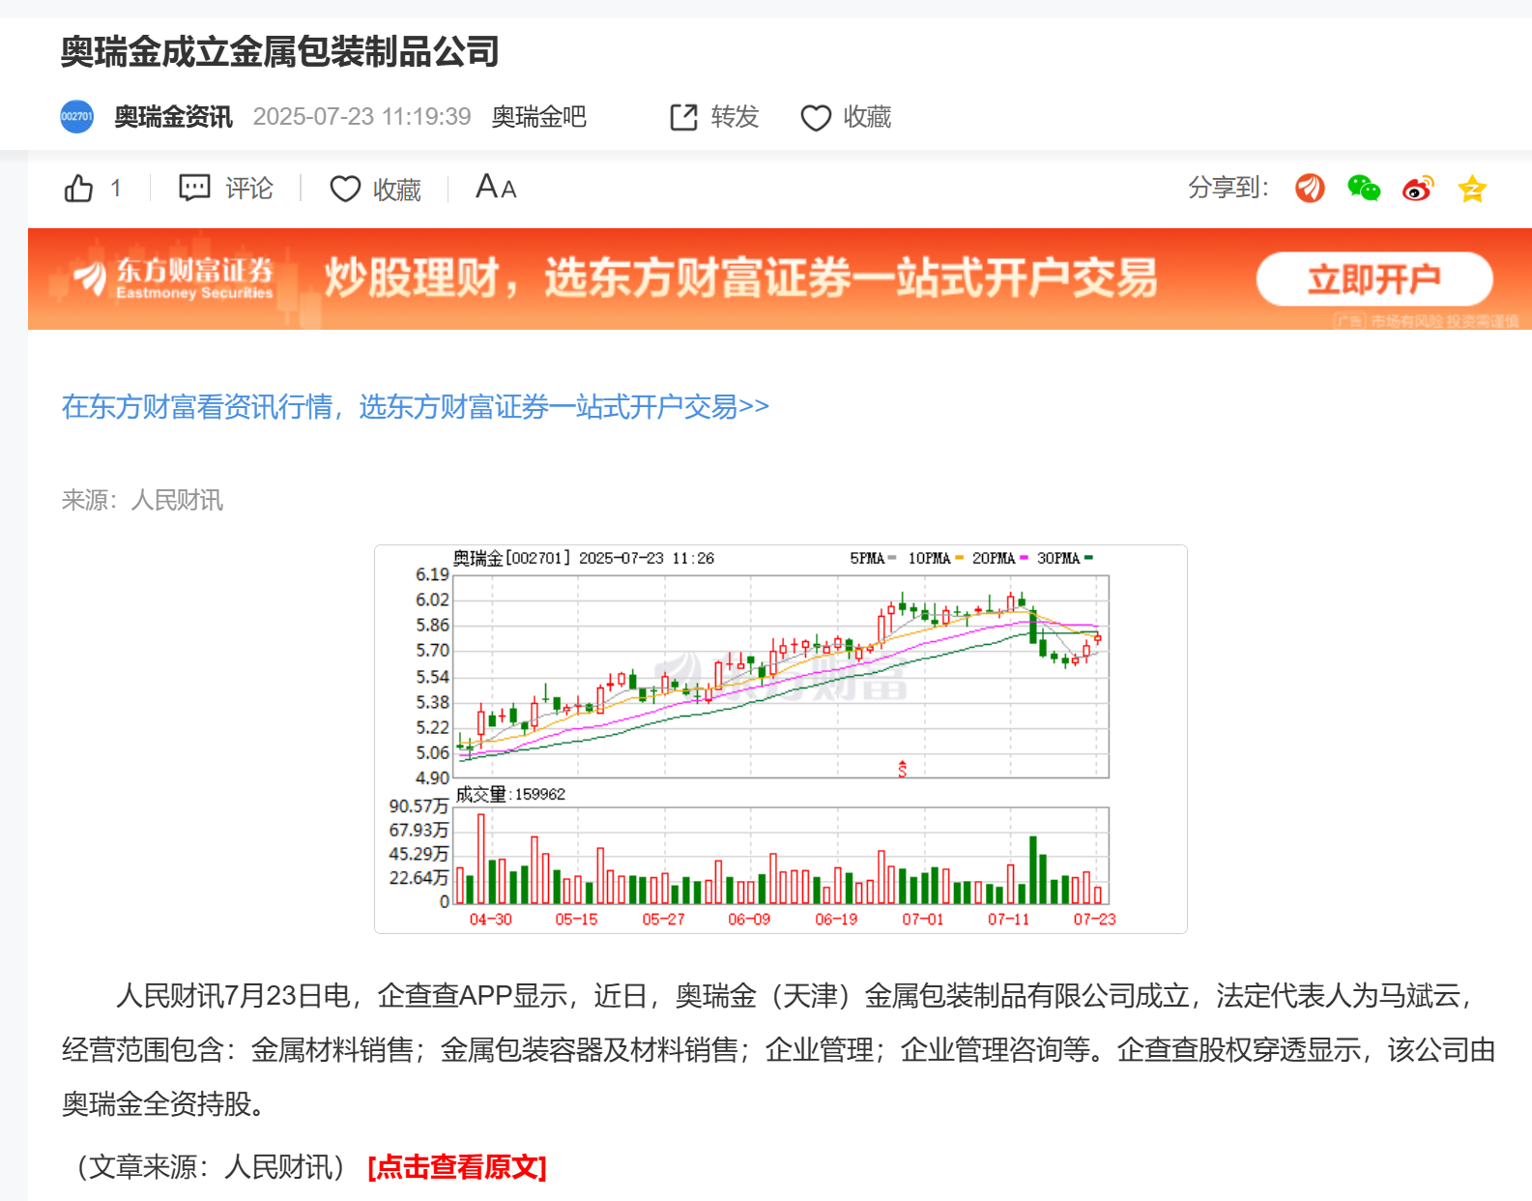Click the thumbs-up like icon

pos(78,188)
